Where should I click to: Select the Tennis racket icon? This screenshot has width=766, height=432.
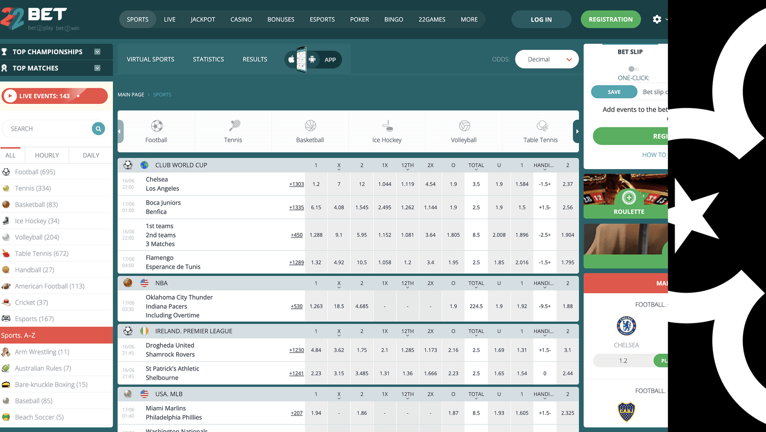[234, 126]
